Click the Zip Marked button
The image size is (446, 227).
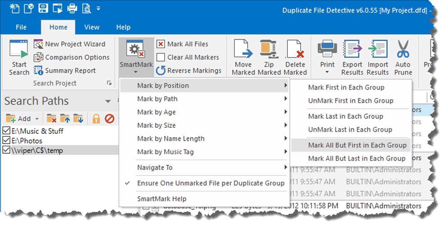point(269,58)
